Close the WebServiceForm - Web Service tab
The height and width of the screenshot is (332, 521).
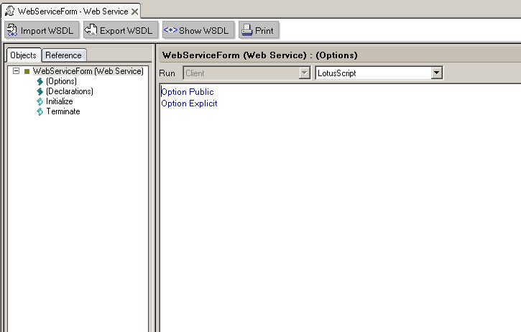click(x=134, y=11)
